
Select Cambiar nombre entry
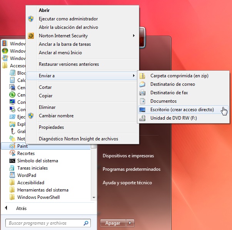pyautogui.click(x=82, y=116)
